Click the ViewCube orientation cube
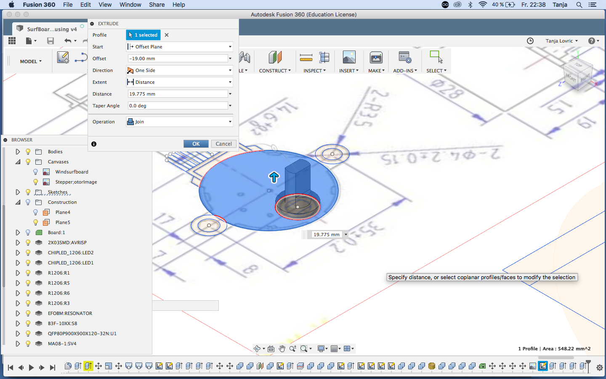The image size is (606, 379). [x=578, y=74]
